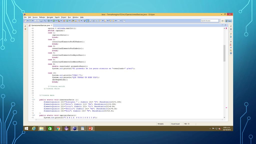Open the Search dropdown arrow

[81, 21]
